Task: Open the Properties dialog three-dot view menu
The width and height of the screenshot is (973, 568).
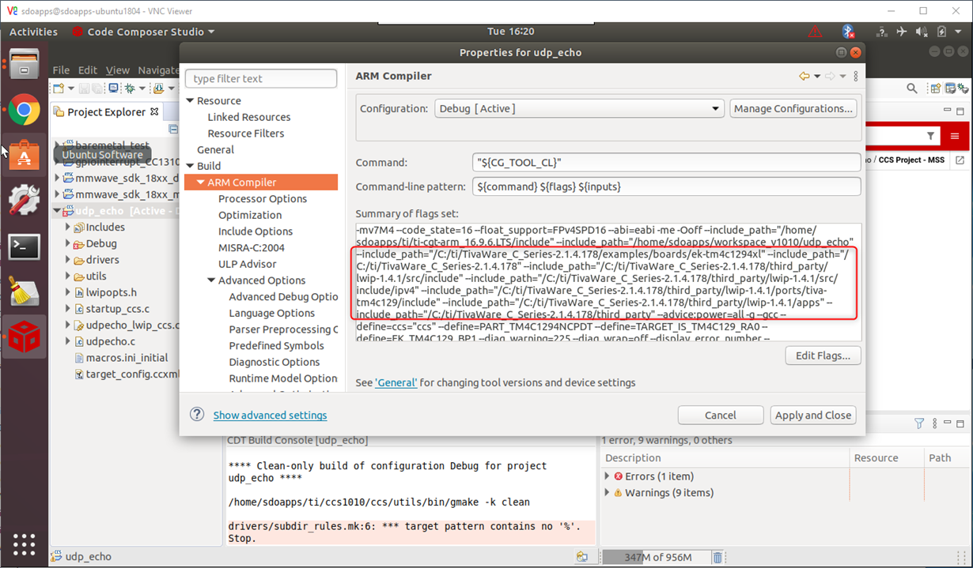Action: pyautogui.click(x=856, y=76)
